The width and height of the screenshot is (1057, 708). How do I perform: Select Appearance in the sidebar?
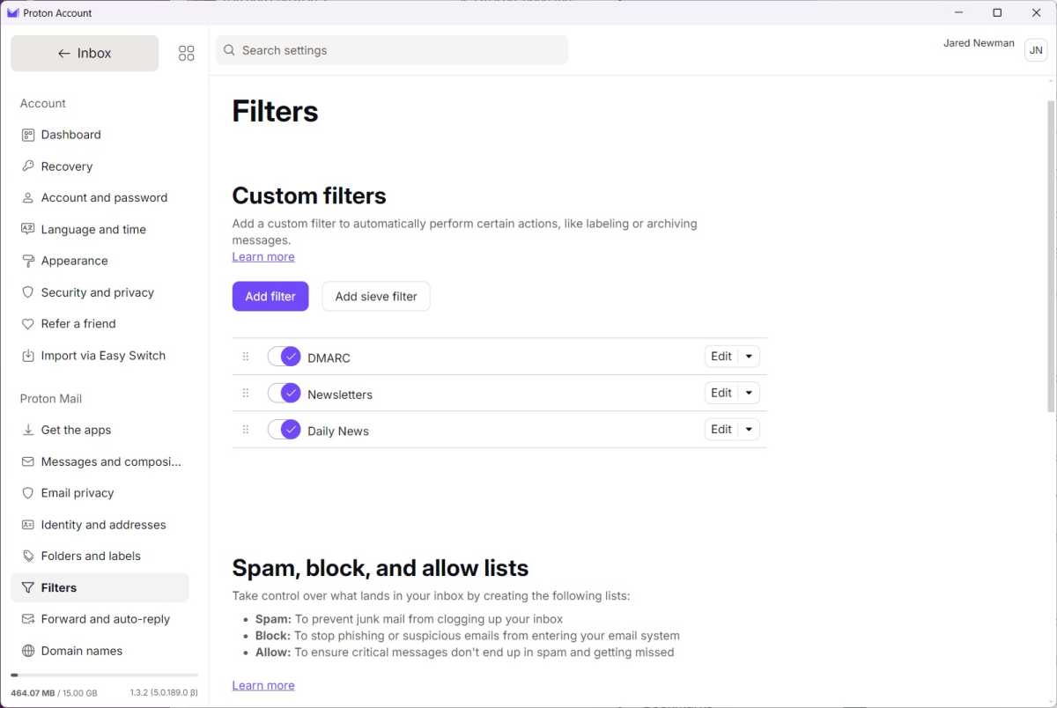click(x=100, y=261)
